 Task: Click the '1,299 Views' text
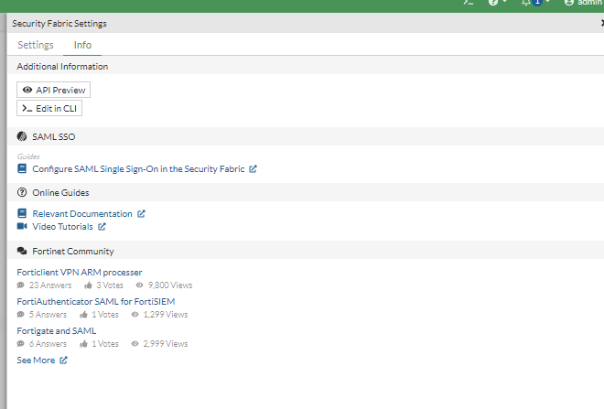click(166, 315)
